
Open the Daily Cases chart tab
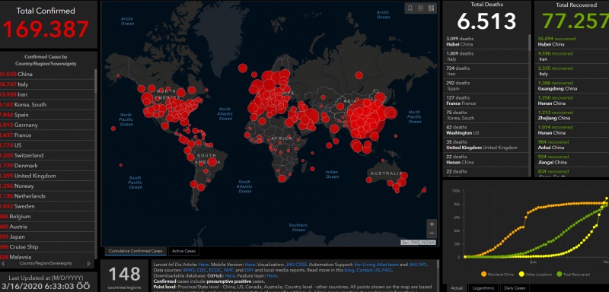[515, 287]
